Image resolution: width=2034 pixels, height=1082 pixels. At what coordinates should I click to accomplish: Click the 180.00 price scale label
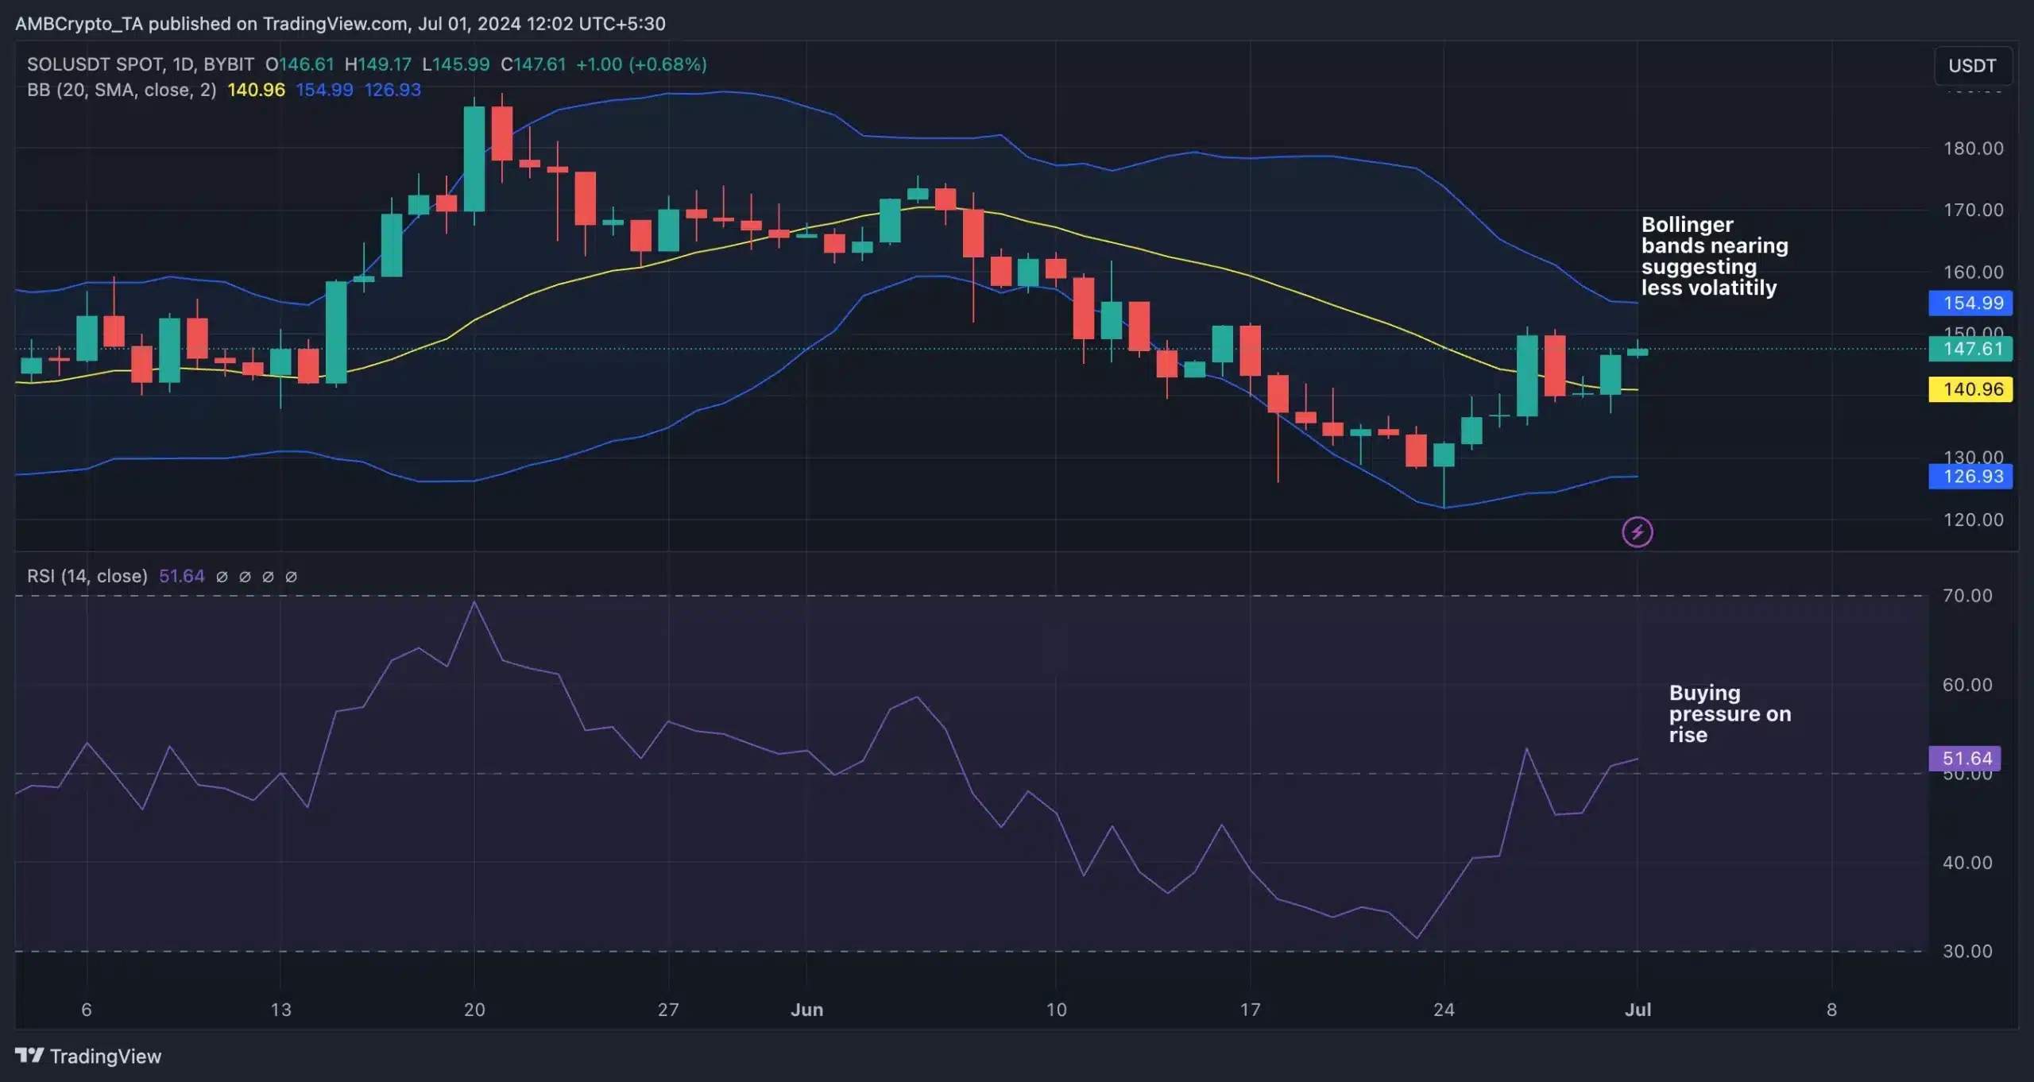[x=1974, y=149]
